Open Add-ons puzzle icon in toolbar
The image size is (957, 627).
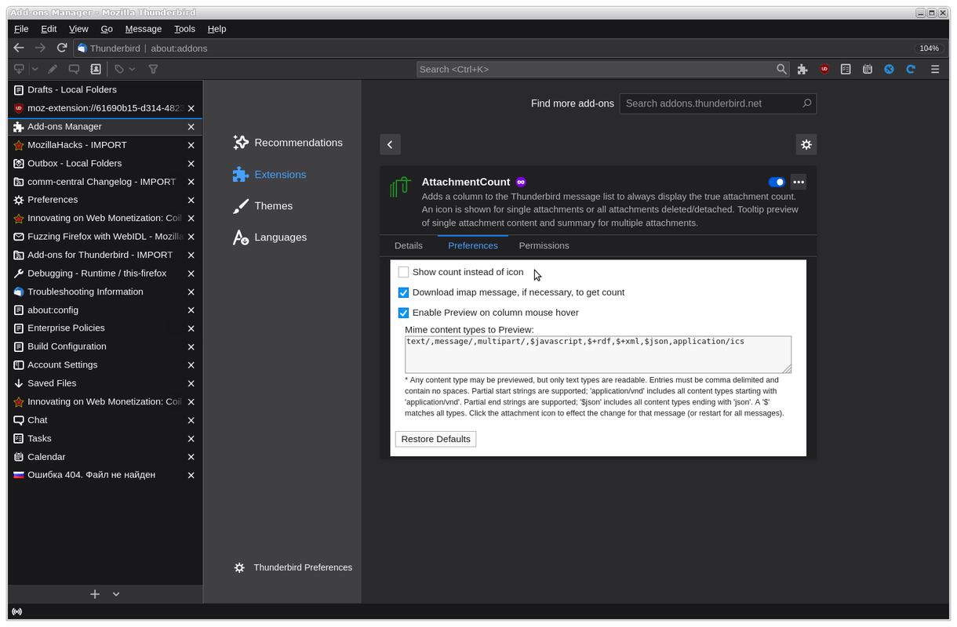[x=802, y=69]
